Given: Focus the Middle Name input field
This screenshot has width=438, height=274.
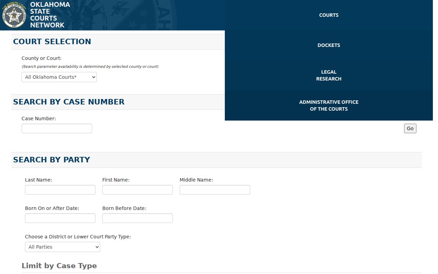Looking at the screenshot, I should pos(215,190).
